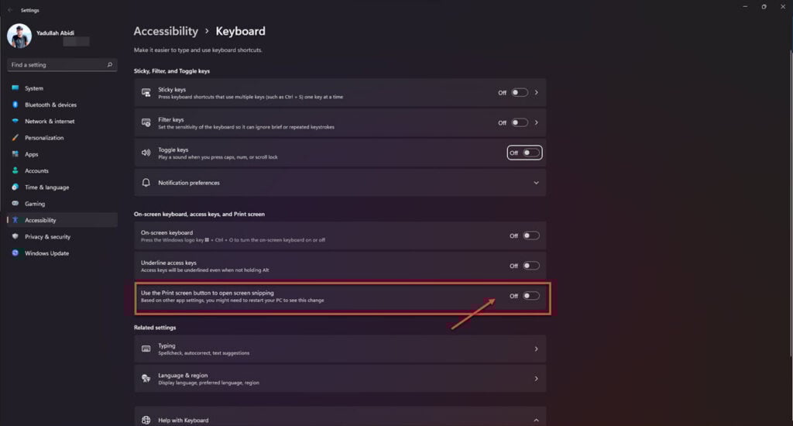Open Typing related settings

[x=340, y=349]
